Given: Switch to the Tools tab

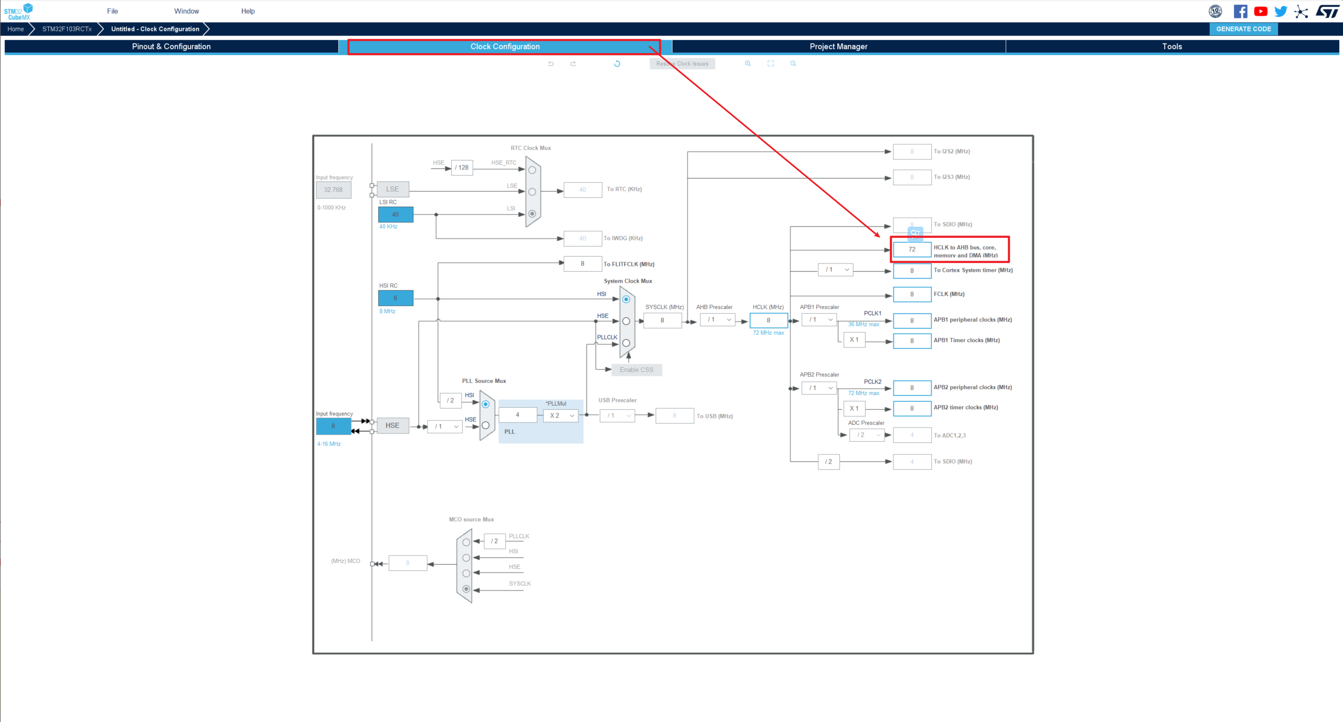Looking at the screenshot, I should pos(1172,47).
